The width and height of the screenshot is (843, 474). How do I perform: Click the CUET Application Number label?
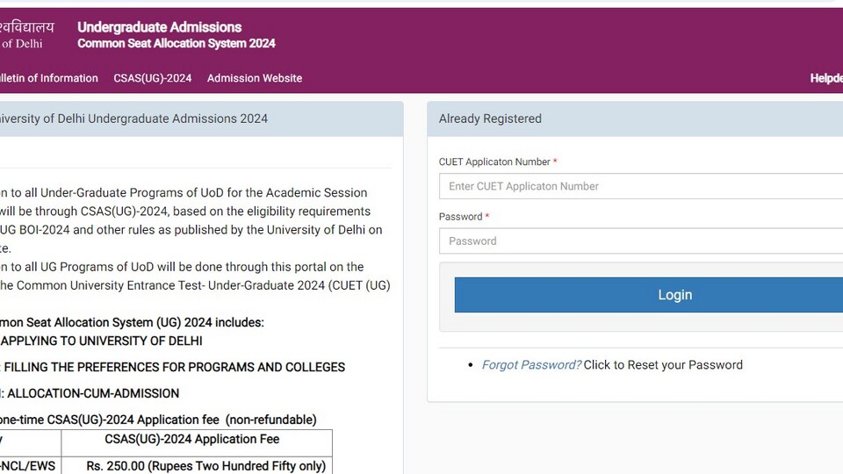tap(494, 162)
